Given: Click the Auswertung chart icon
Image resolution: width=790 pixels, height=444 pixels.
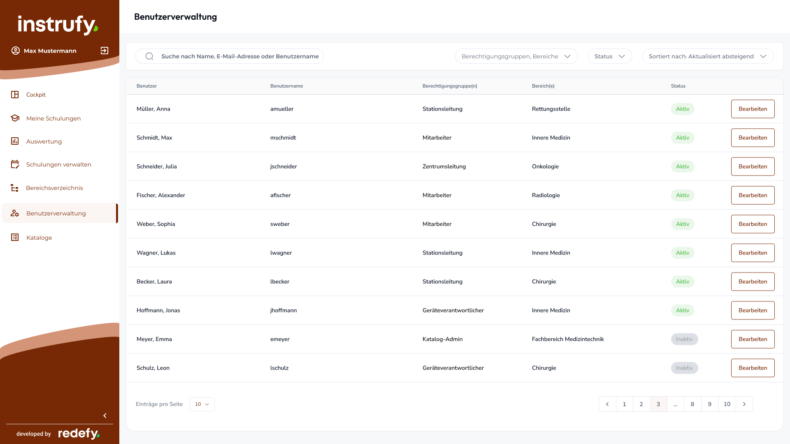Looking at the screenshot, I should [x=15, y=141].
